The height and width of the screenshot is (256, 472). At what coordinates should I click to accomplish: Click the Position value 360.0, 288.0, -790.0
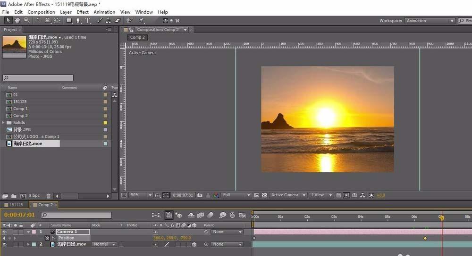pos(172,238)
